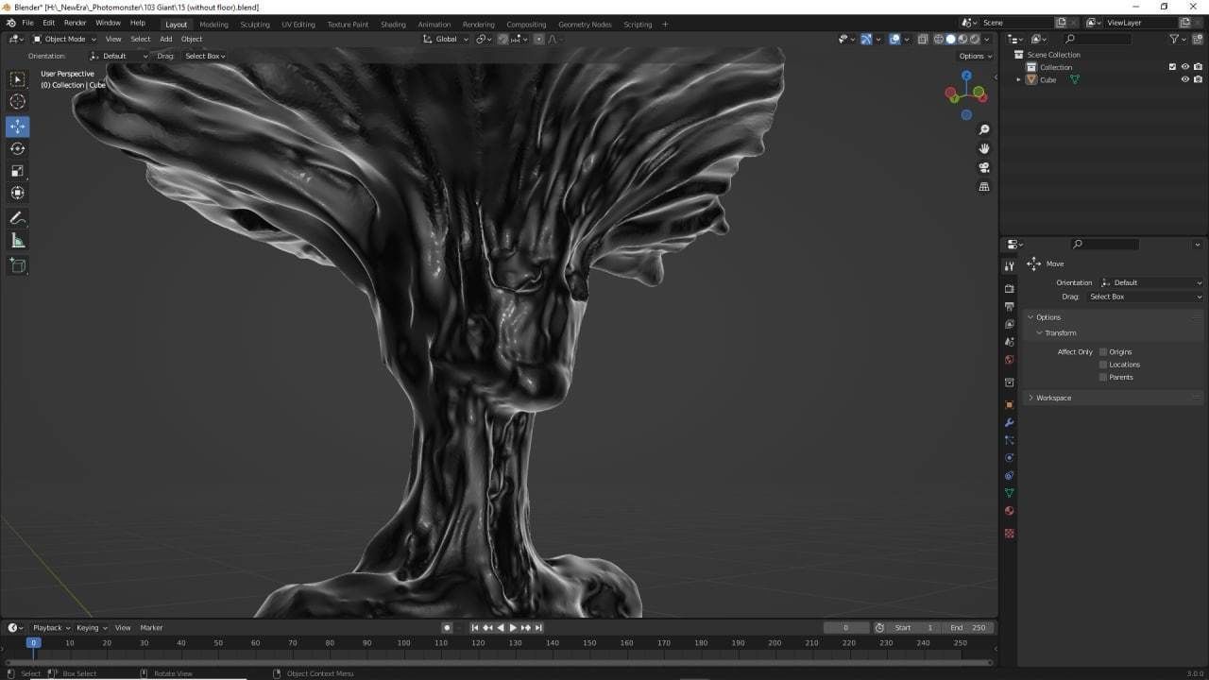Toggle camera view with camera icon
The height and width of the screenshot is (680, 1209).
click(x=984, y=167)
